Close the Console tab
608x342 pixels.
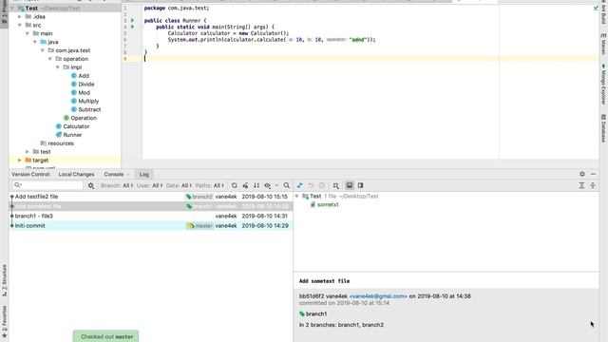pyautogui.click(x=128, y=175)
